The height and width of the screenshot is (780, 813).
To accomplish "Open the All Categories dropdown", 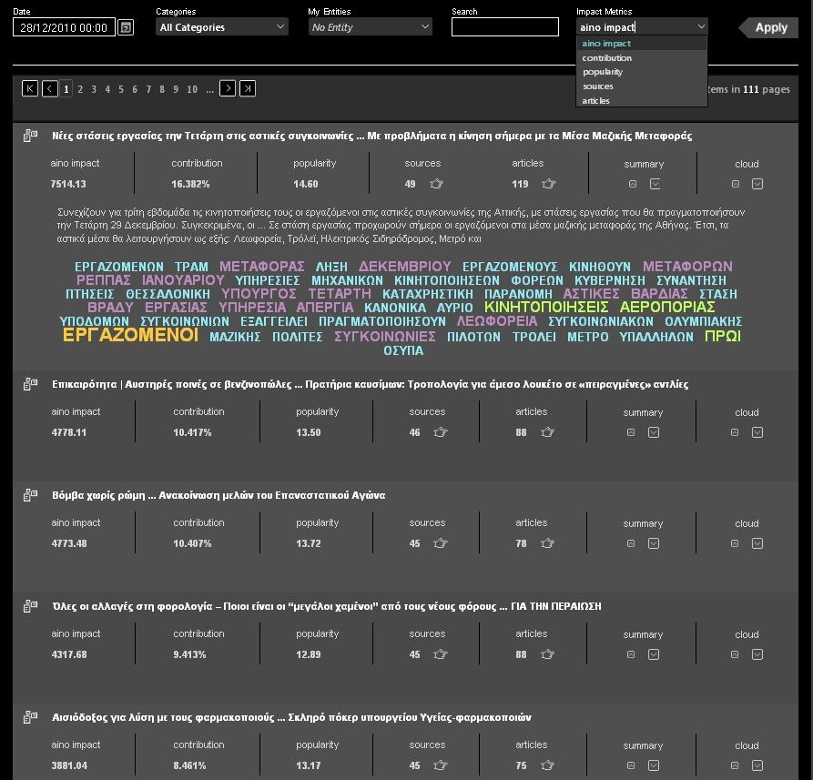I will [x=222, y=27].
